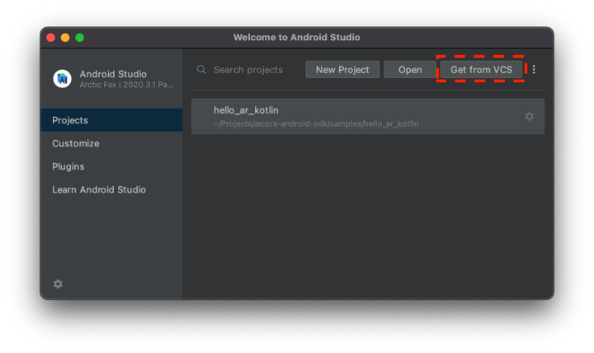Minimize the window using yellow button
Image resolution: width=594 pixels, height=353 pixels.
[65, 37]
